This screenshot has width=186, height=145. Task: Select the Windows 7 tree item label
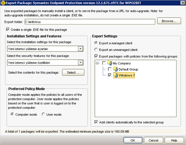[x=127, y=75]
